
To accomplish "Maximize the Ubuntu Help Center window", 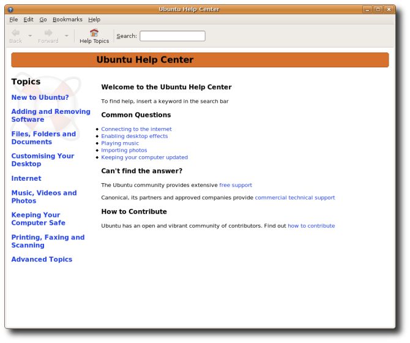I will [378, 10].
